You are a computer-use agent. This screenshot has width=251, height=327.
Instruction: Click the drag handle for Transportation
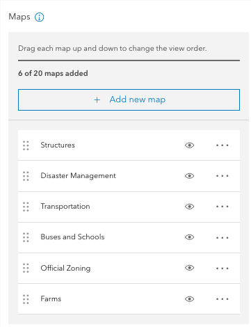tap(26, 207)
